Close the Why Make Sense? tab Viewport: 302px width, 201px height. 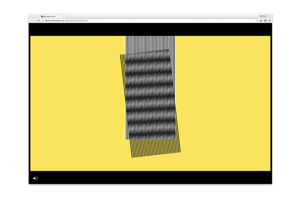[63, 16]
